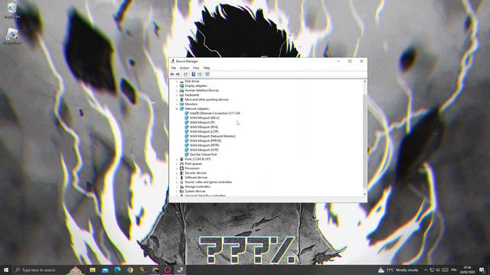
Task: Click the adapter icon beside ZeroTier Virtual Port
Action: 187,154
